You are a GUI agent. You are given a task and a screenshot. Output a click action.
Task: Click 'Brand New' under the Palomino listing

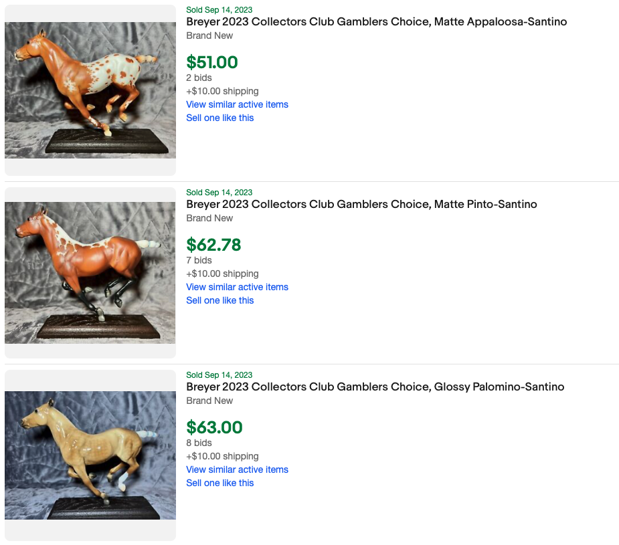(x=209, y=401)
